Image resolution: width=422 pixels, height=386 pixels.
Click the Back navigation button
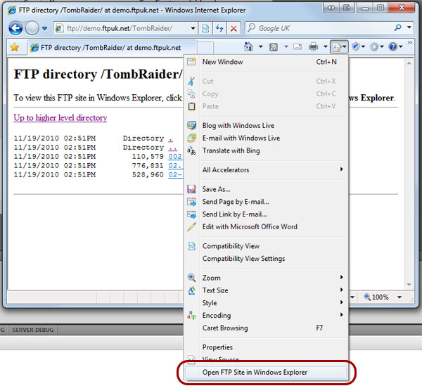tap(15, 28)
